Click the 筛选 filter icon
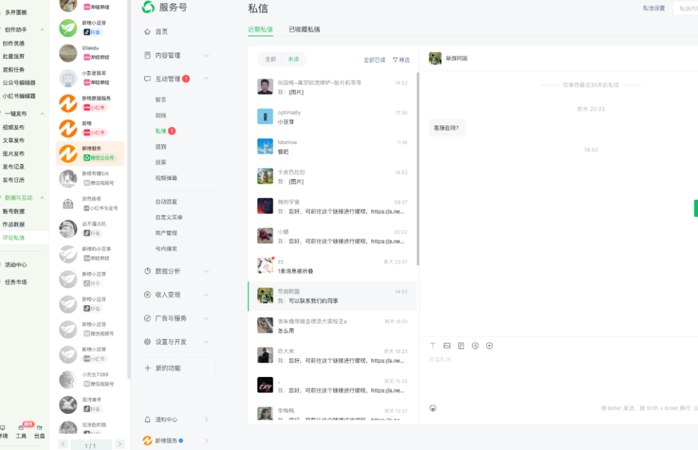The height and width of the screenshot is (450, 698). click(x=395, y=59)
